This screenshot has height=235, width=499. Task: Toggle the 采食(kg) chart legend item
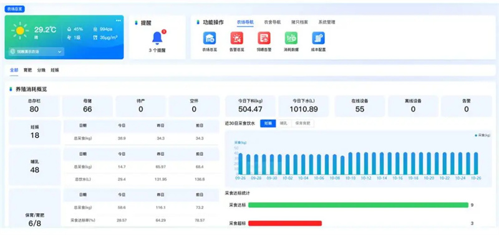pyautogui.click(x=482, y=135)
